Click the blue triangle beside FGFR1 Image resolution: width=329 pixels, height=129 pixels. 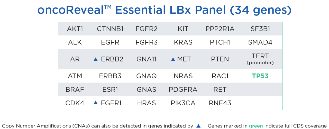(96, 103)
